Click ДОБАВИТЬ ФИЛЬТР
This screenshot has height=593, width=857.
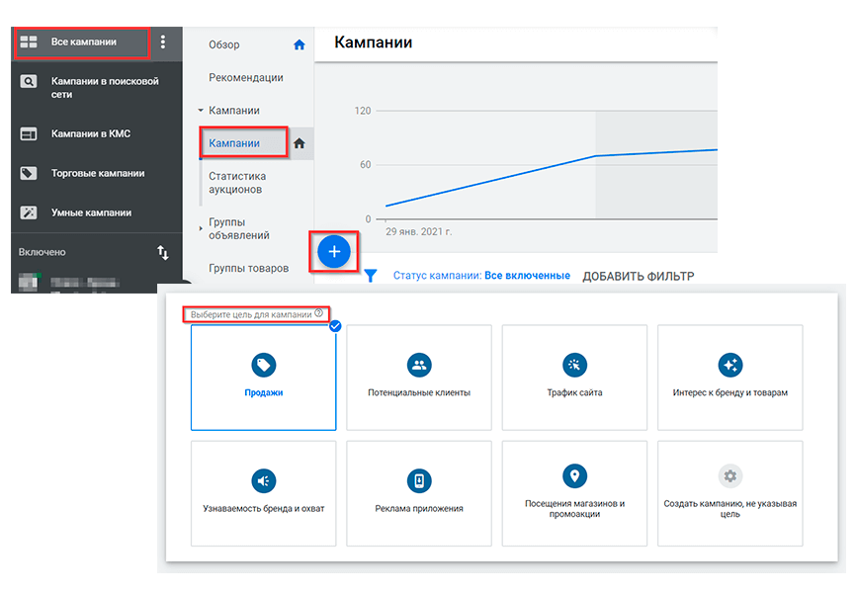[638, 276]
